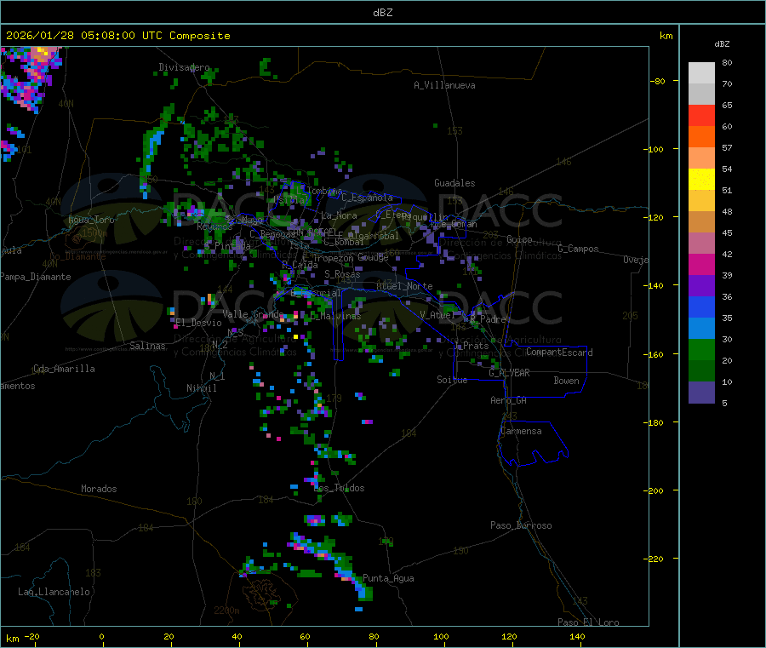Select the 'Carmensa' map label
Screen dimensions: 766x648
[x=521, y=431]
